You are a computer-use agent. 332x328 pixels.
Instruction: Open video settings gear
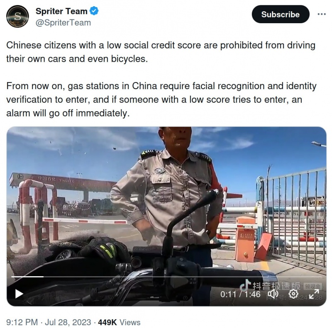293,294
